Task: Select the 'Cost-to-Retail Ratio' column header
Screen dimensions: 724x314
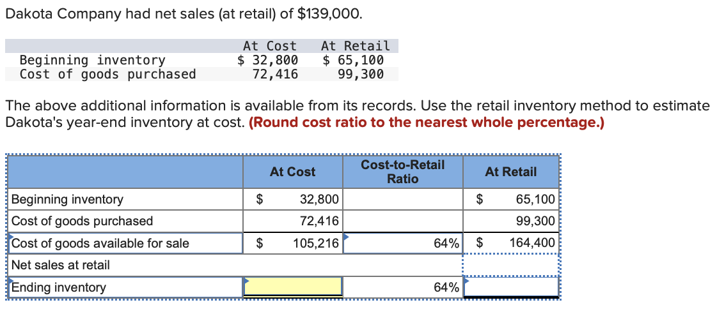Action: (x=403, y=172)
